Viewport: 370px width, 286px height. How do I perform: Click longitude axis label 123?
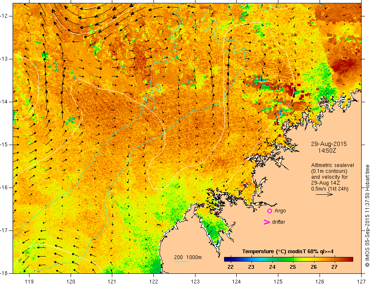[195, 281]
